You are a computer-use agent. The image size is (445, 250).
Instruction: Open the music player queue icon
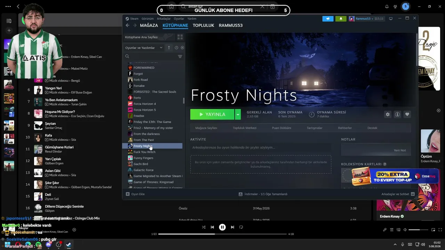(x=391, y=230)
